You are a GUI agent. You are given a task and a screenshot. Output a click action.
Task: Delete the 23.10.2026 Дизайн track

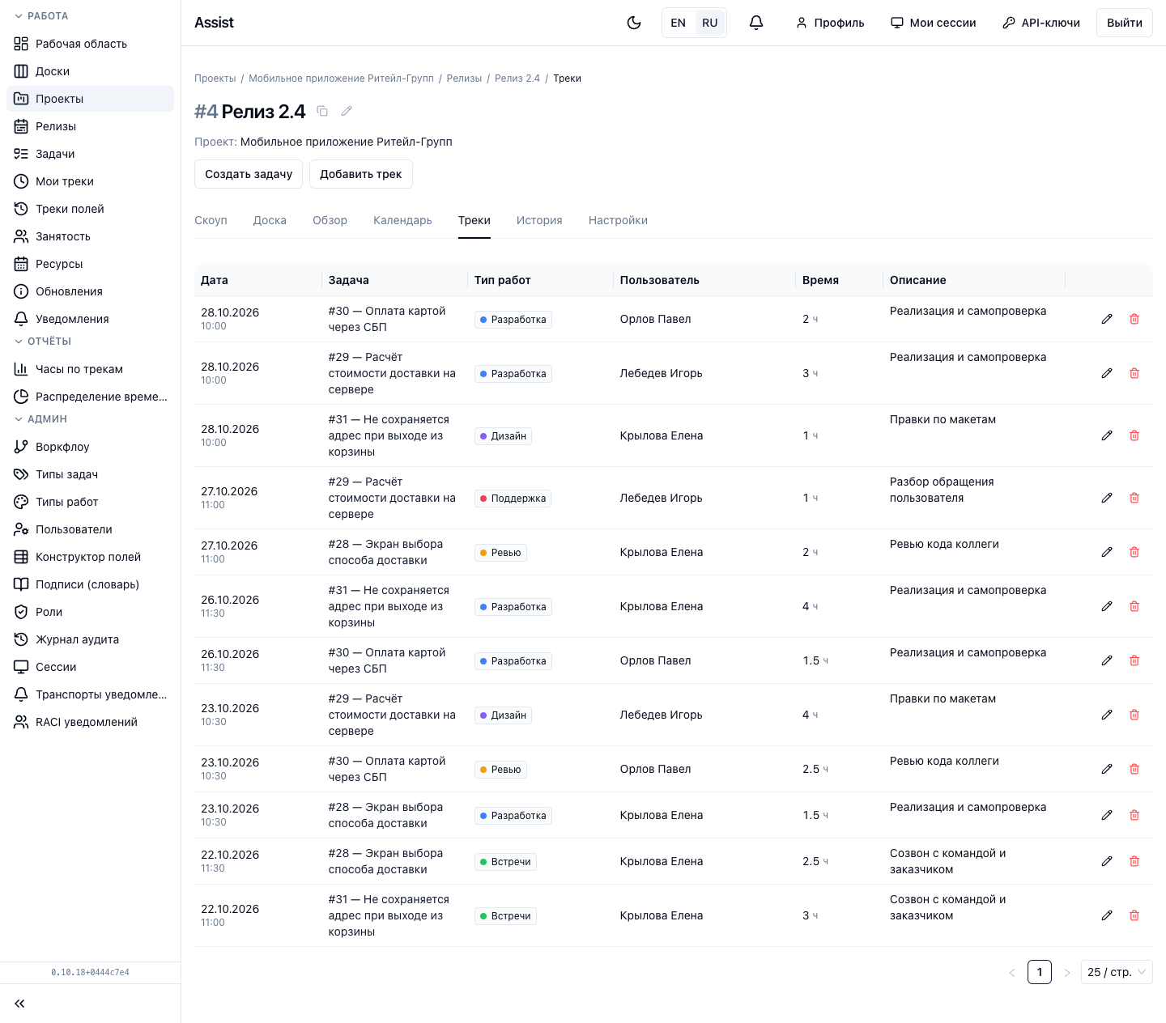[x=1134, y=715]
